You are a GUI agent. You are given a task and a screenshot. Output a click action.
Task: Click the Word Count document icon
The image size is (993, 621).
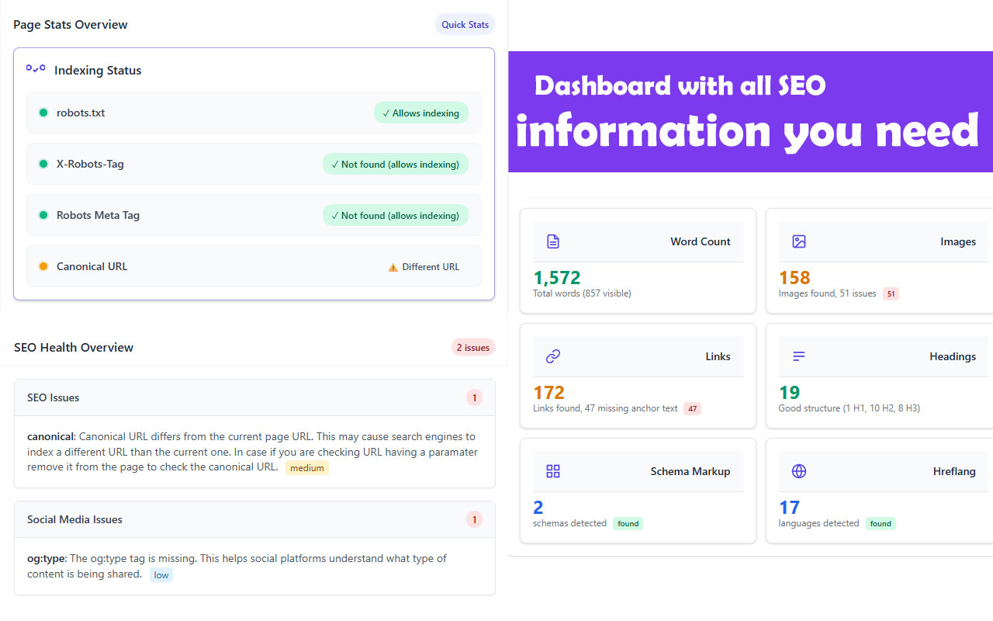point(553,241)
